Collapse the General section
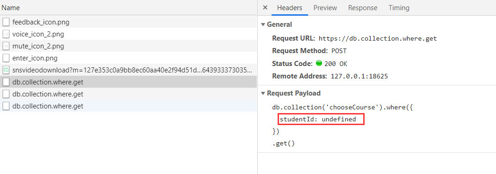The height and width of the screenshot is (174, 496). click(x=263, y=24)
